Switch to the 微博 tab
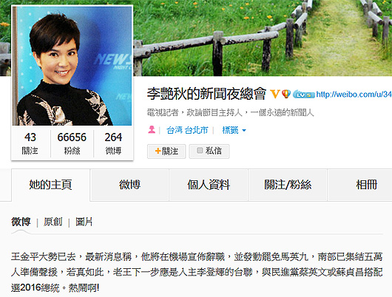The width and height of the screenshot is (392, 297). 129,185
